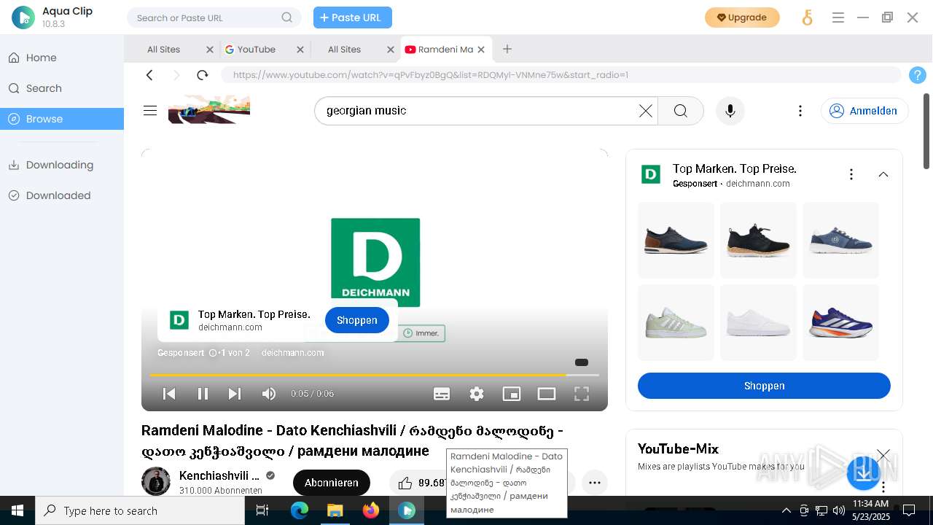Close the second All Sites tab
Image resolution: width=933 pixels, height=525 pixels.
coord(391,50)
